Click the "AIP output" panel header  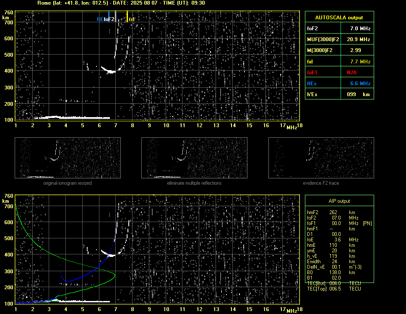339,201
